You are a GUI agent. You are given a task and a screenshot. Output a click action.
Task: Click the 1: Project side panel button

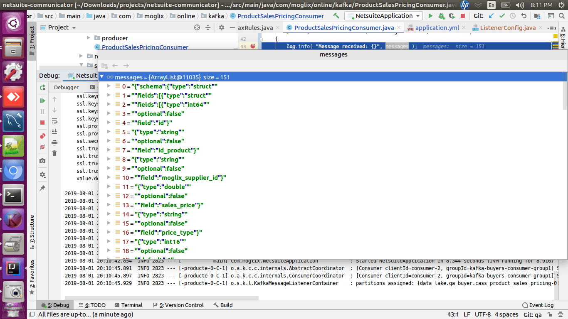point(32,42)
